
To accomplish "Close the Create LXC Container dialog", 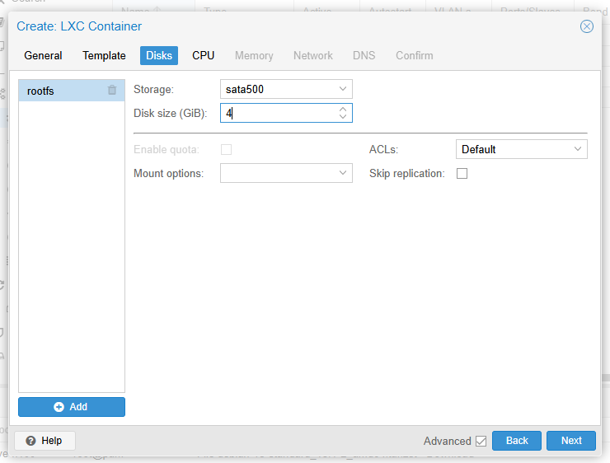I will [587, 26].
